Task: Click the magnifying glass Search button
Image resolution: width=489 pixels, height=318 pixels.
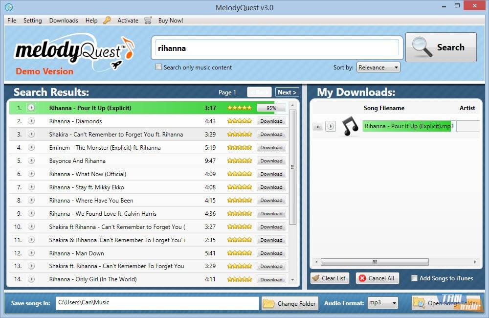Action: click(x=441, y=47)
